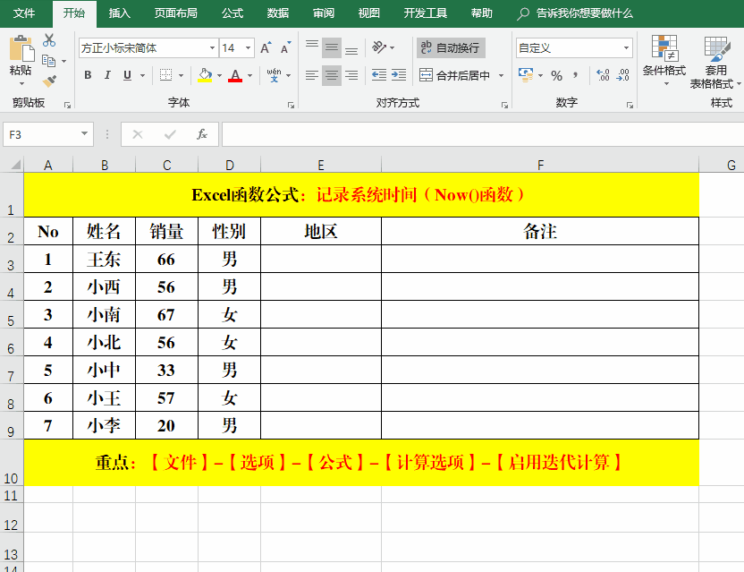Open the 条件格式 conditional formatting icon
The height and width of the screenshot is (572, 744).
coord(664,56)
